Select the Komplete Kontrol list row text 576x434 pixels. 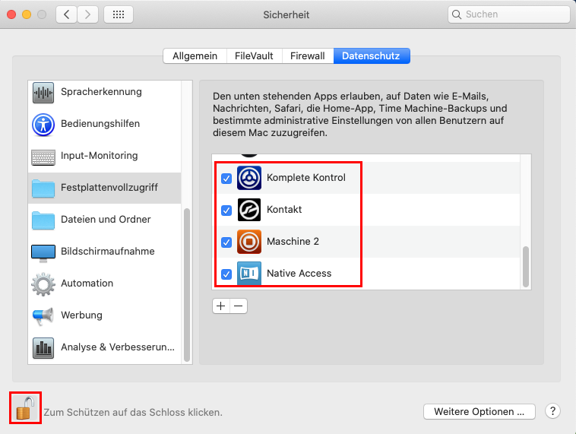click(x=306, y=178)
